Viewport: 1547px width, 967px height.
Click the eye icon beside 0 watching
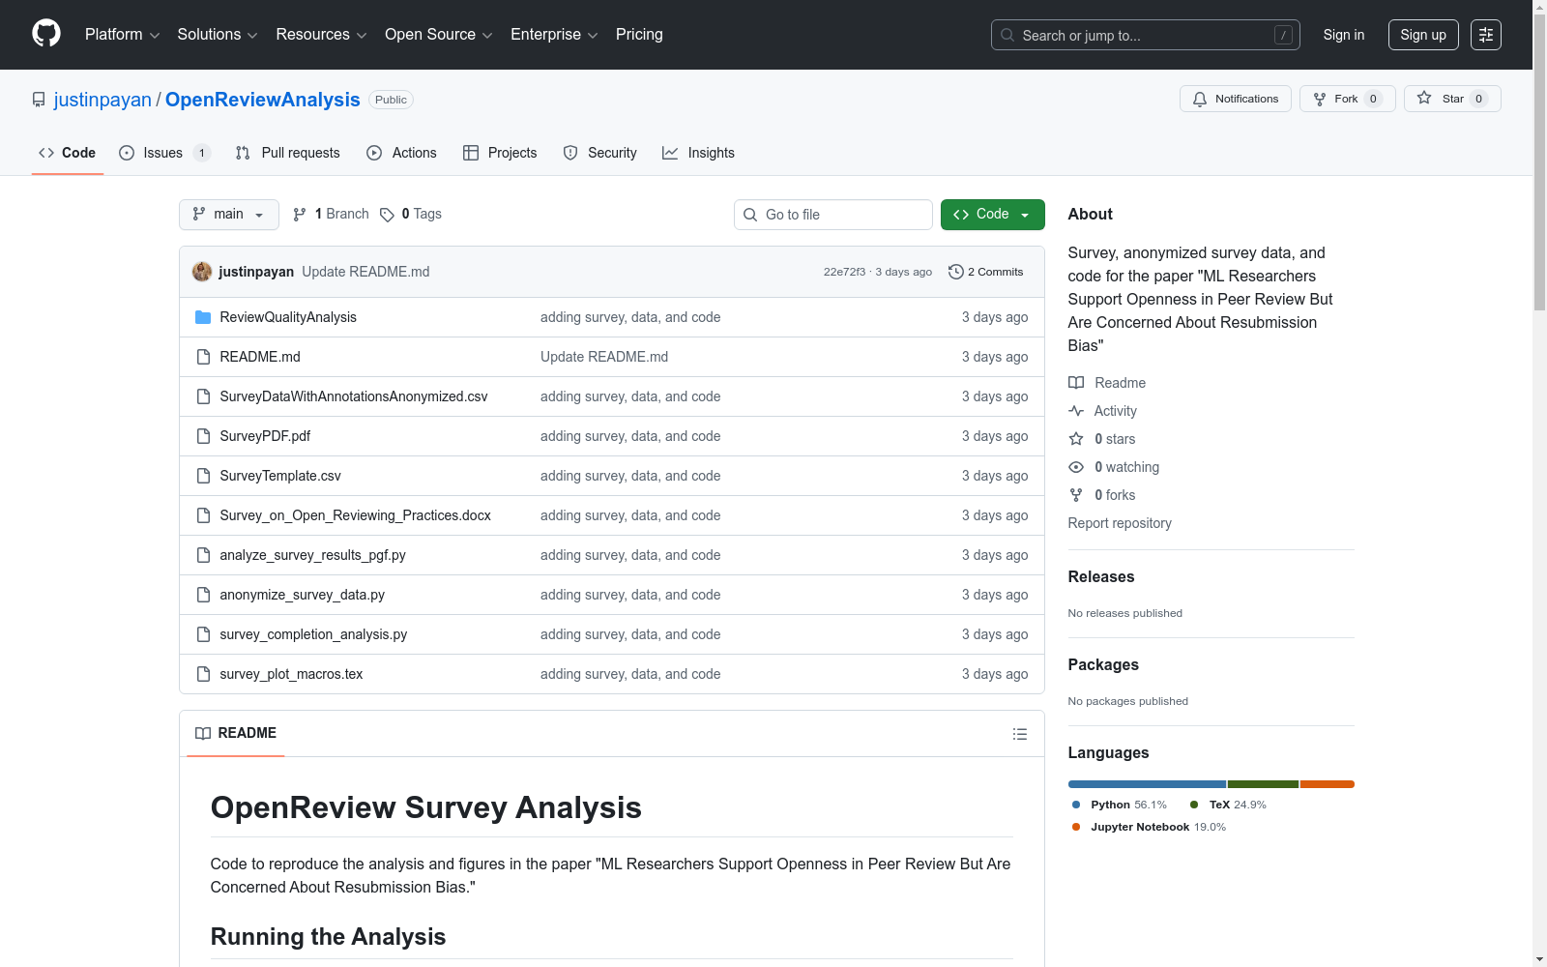pyautogui.click(x=1076, y=467)
